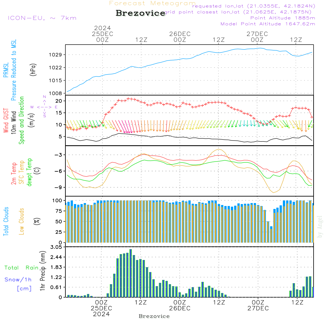Viewport: 327px width, 327px height.
Task: Click the Wind GUST legend label
Action: click(x=6, y=120)
